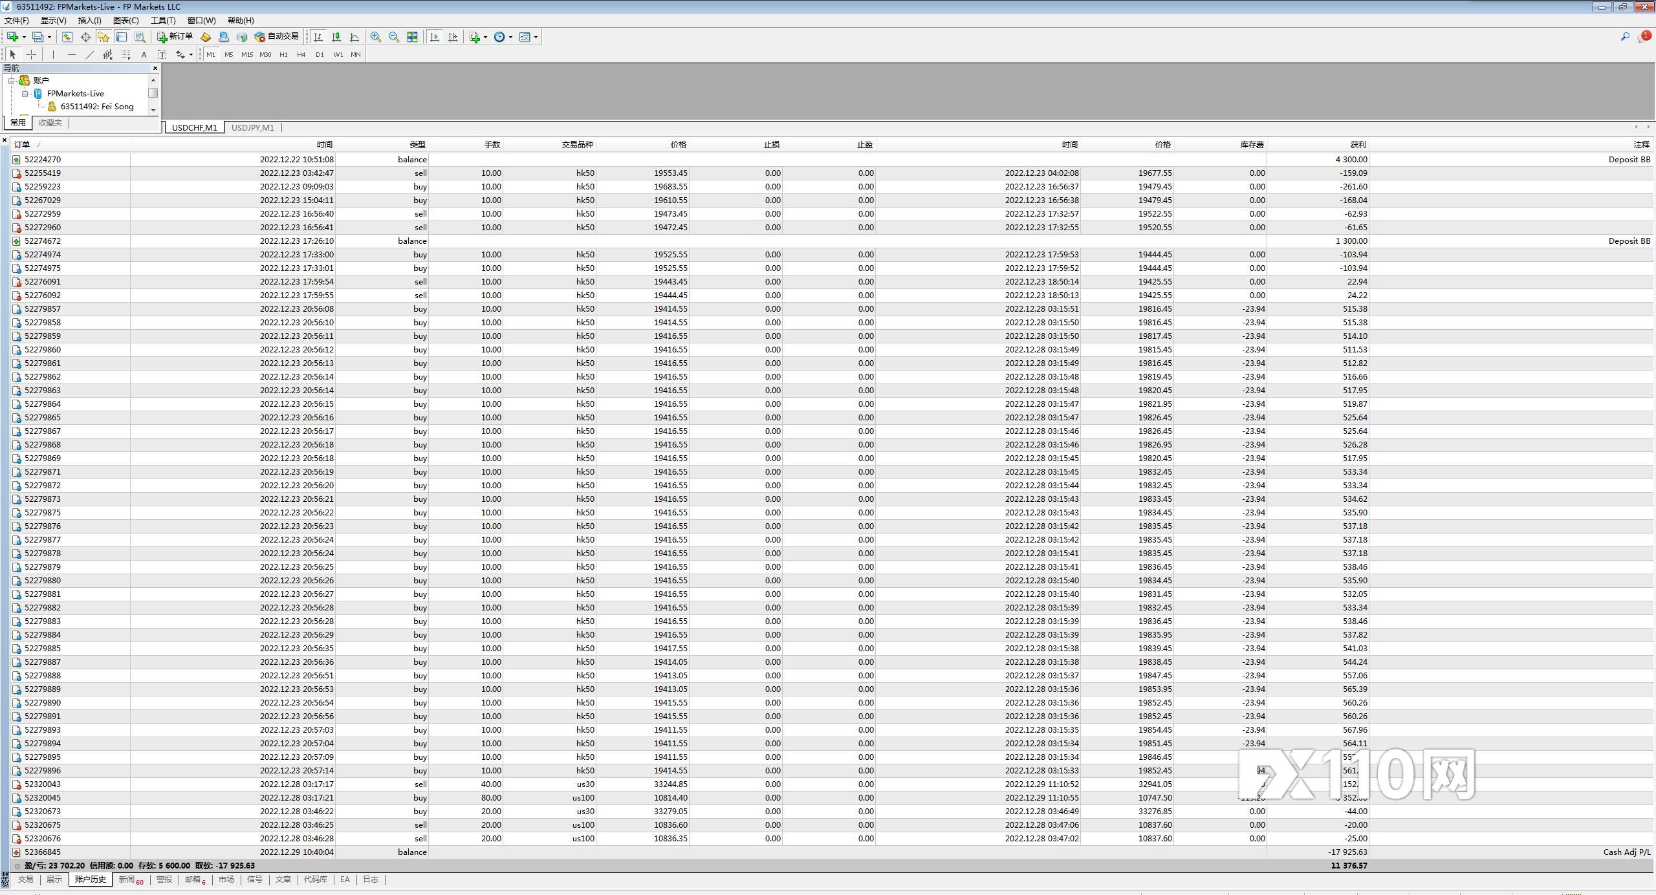Open the 帮助(H) menu
1656x895 pixels.
(241, 20)
